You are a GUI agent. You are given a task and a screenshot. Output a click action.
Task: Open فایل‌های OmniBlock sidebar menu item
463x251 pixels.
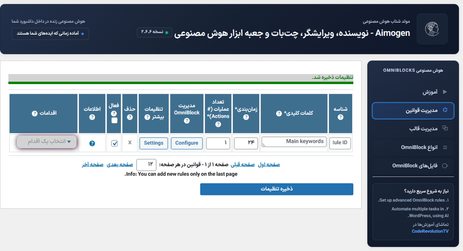click(413, 166)
